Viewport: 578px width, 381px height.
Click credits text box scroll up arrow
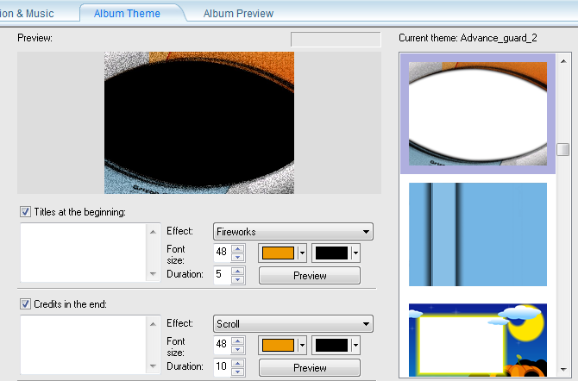(x=153, y=324)
